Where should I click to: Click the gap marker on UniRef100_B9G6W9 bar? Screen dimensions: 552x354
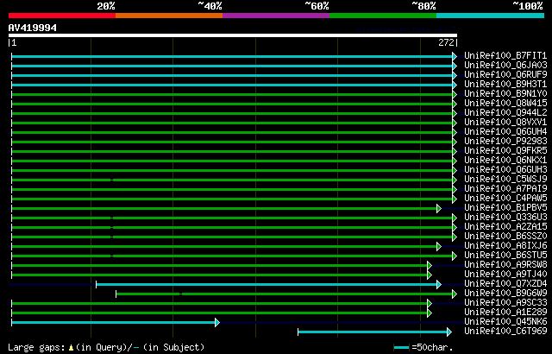pos(180,294)
